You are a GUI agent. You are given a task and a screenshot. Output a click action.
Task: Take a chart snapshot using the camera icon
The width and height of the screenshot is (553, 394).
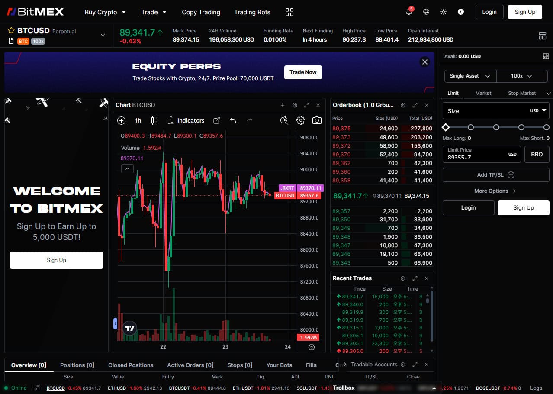tap(317, 120)
